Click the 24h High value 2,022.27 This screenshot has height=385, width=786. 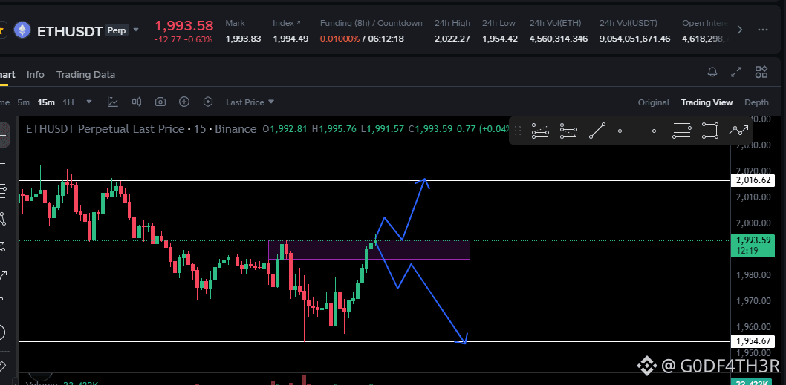point(452,39)
